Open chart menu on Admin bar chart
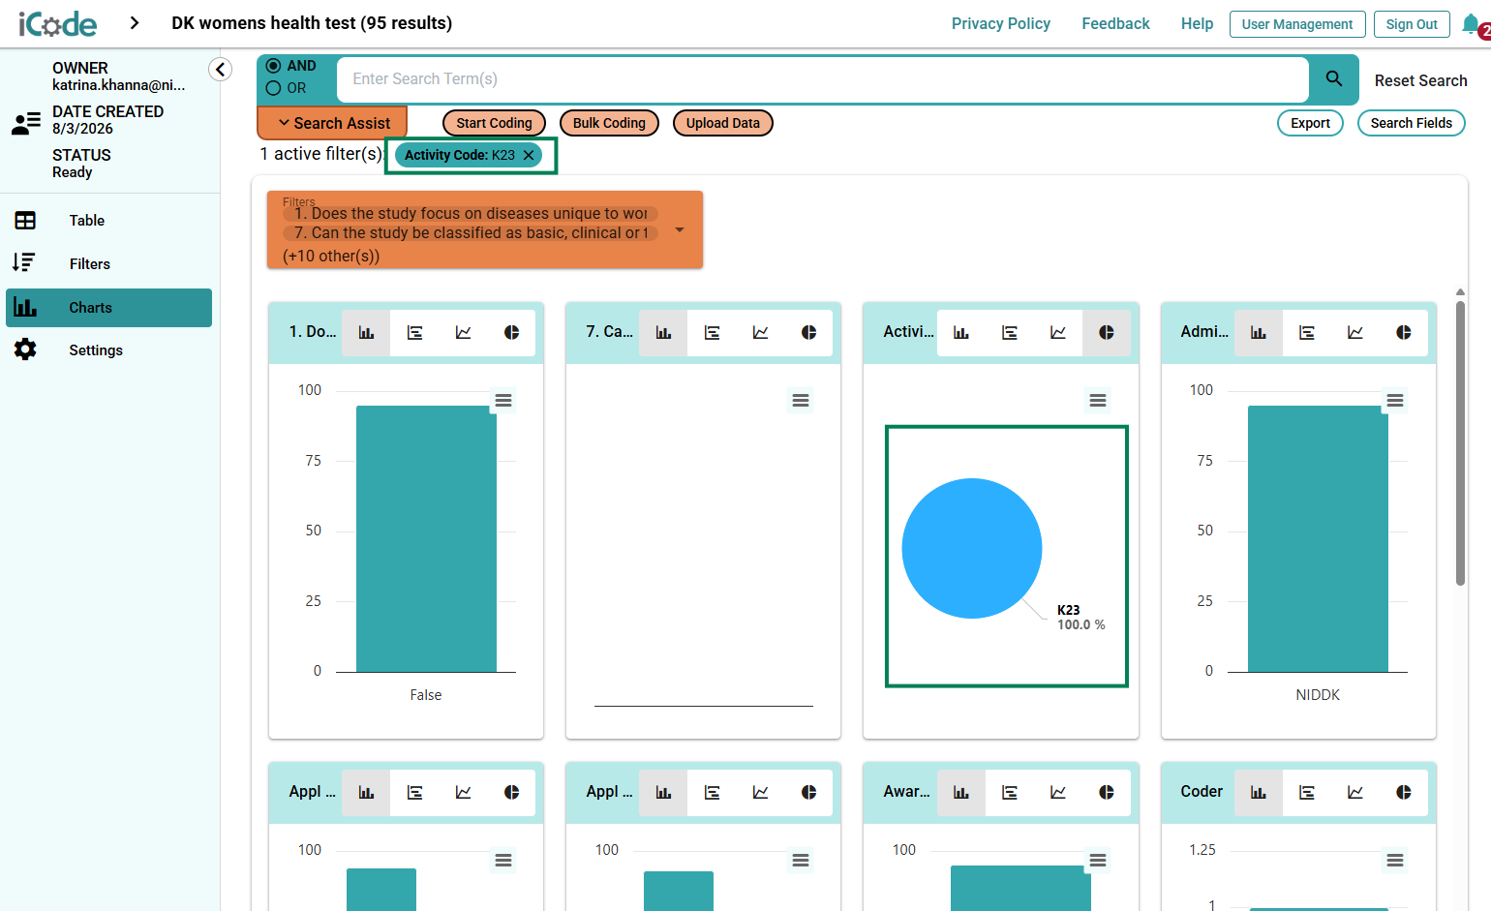 (1395, 400)
